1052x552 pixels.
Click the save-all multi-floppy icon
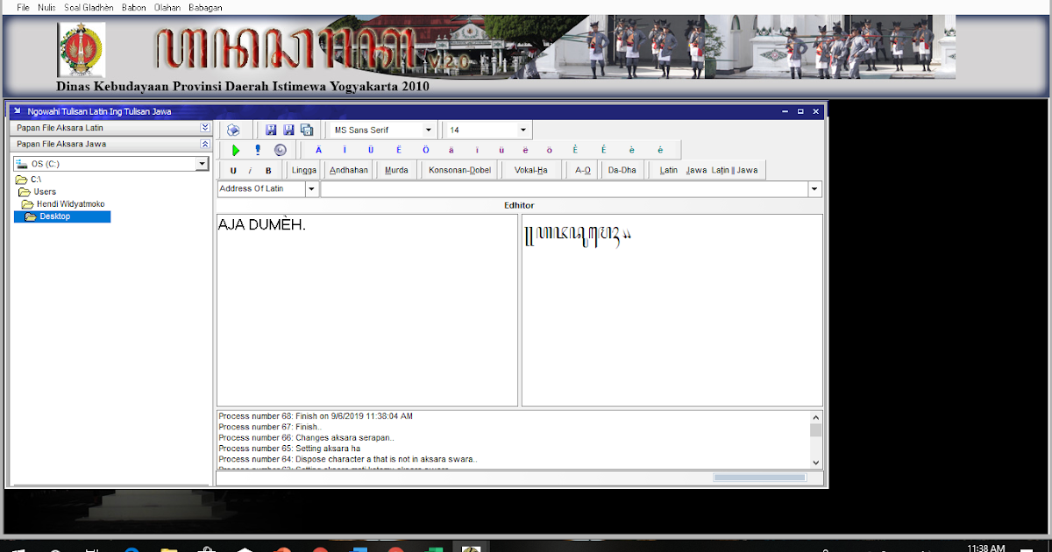coord(307,130)
